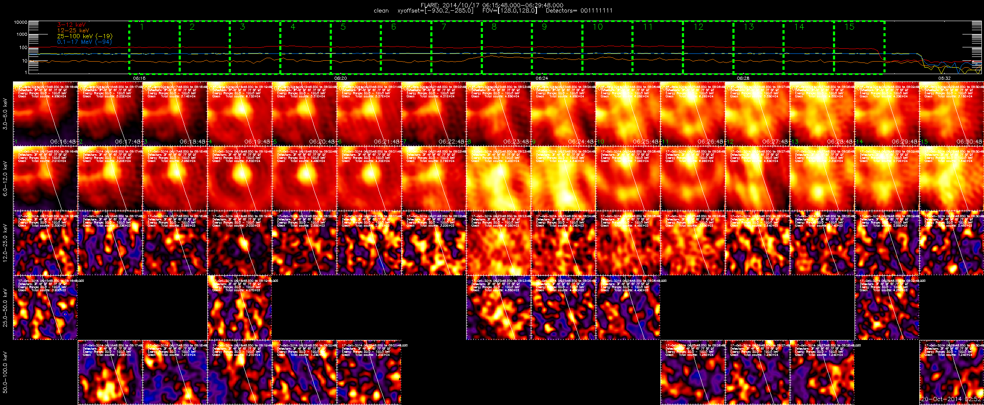Open the 3.0-6.0 keV image stamped 06:18:48
Screen dimensions: 984x405
(x=175, y=113)
